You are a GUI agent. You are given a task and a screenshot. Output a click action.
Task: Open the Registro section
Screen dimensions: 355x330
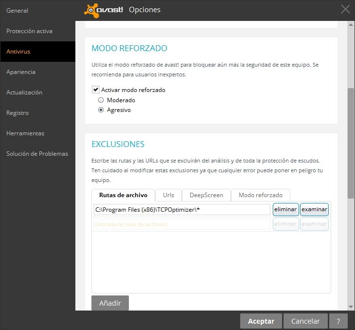(x=18, y=112)
